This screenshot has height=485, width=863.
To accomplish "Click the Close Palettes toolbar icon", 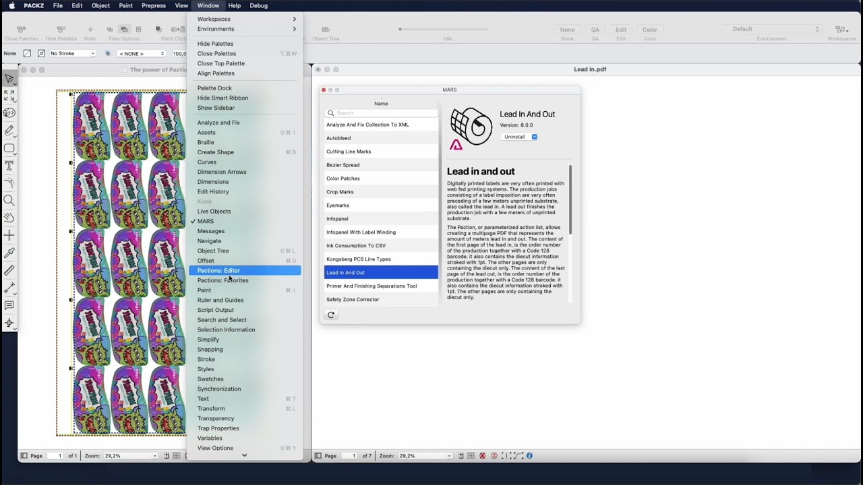I will click(21, 30).
